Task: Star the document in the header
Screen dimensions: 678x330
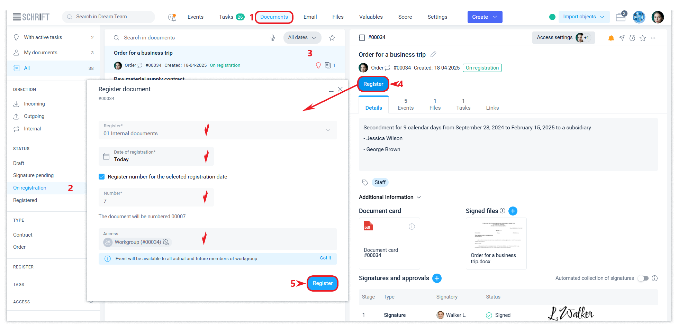Action: coord(643,38)
